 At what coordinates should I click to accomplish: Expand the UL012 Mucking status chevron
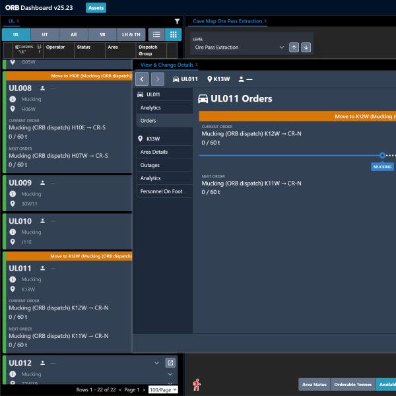point(170,374)
